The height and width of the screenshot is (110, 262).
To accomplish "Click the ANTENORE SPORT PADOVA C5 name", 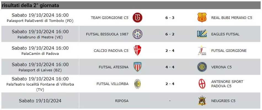I will pos(227,84).
